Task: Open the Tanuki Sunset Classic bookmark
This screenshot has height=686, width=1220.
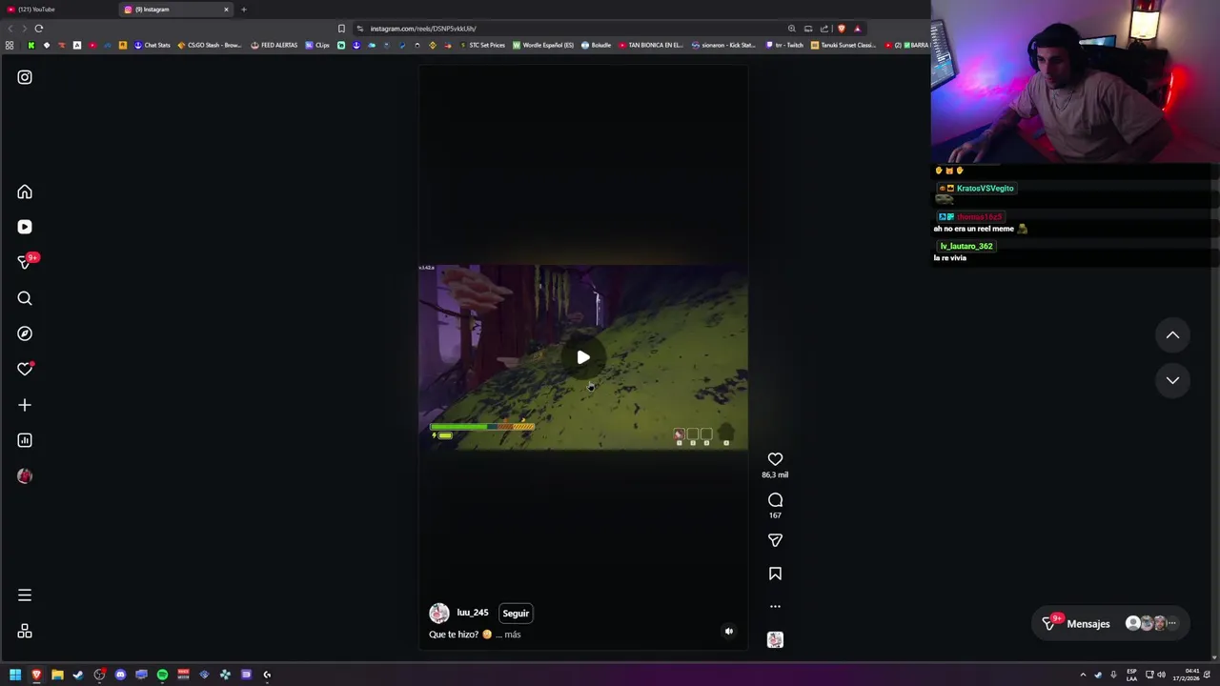Action: click(x=844, y=45)
